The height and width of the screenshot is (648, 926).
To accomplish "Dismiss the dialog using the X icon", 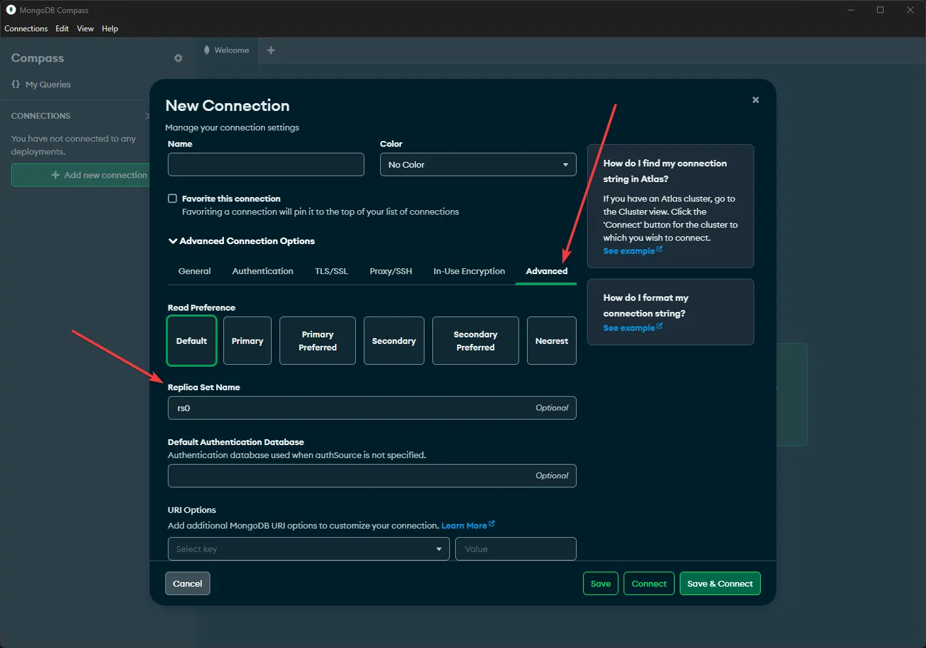I will [756, 100].
